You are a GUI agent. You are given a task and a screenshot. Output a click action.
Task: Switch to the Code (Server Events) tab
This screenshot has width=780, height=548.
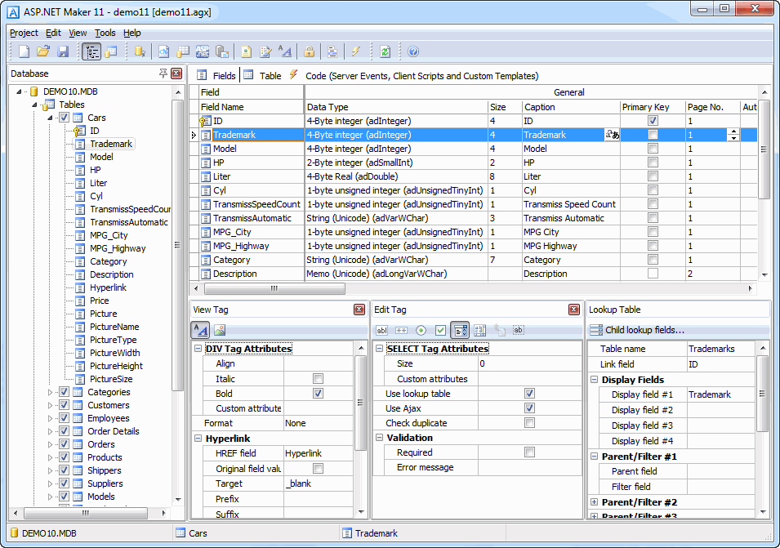pos(414,76)
